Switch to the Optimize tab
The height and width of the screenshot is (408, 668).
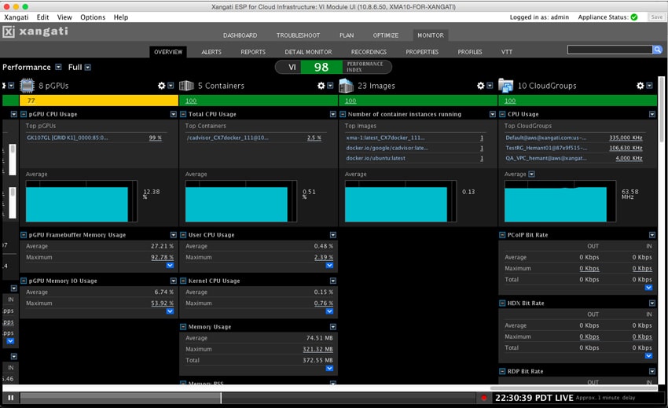[386, 35]
